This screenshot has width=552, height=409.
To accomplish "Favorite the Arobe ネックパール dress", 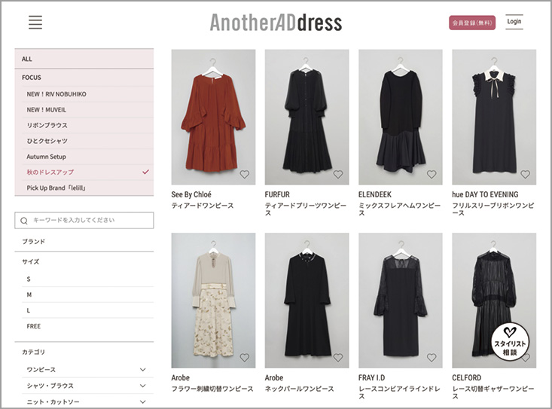I will (338, 358).
